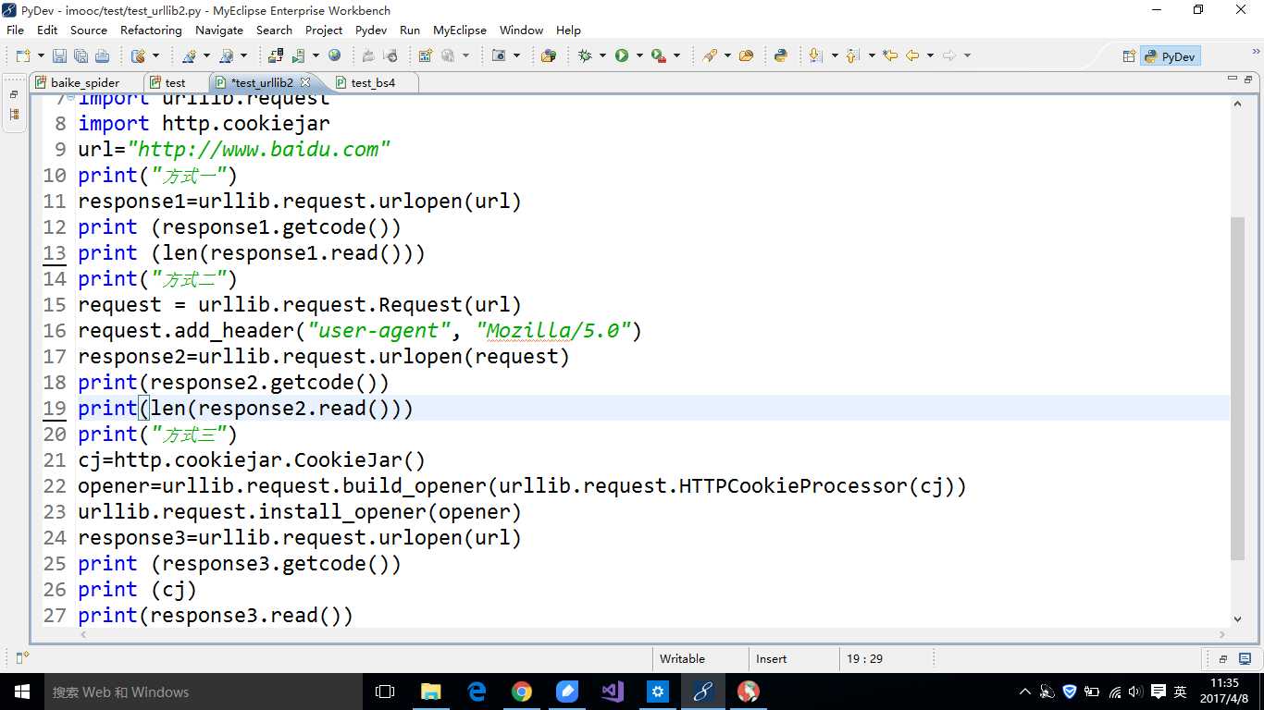Click the Open Perspective icon
The height and width of the screenshot is (710, 1264).
(x=1128, y=56)
